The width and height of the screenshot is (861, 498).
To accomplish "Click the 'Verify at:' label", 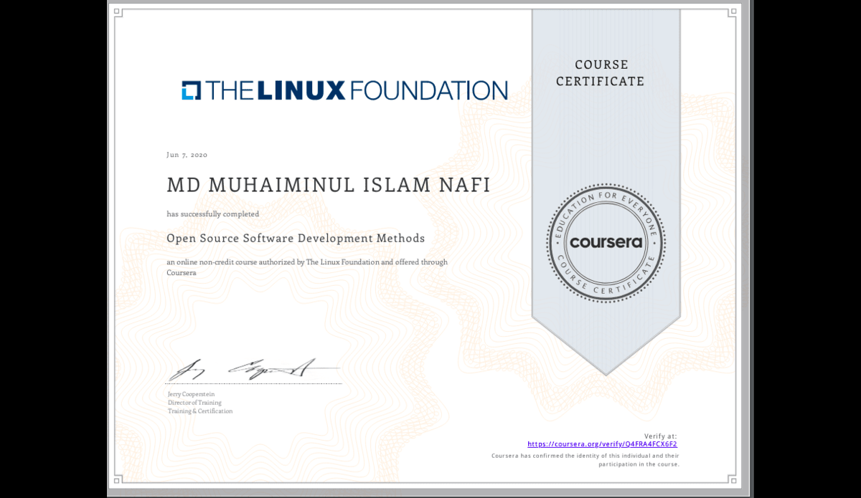I will click(660, 436).
